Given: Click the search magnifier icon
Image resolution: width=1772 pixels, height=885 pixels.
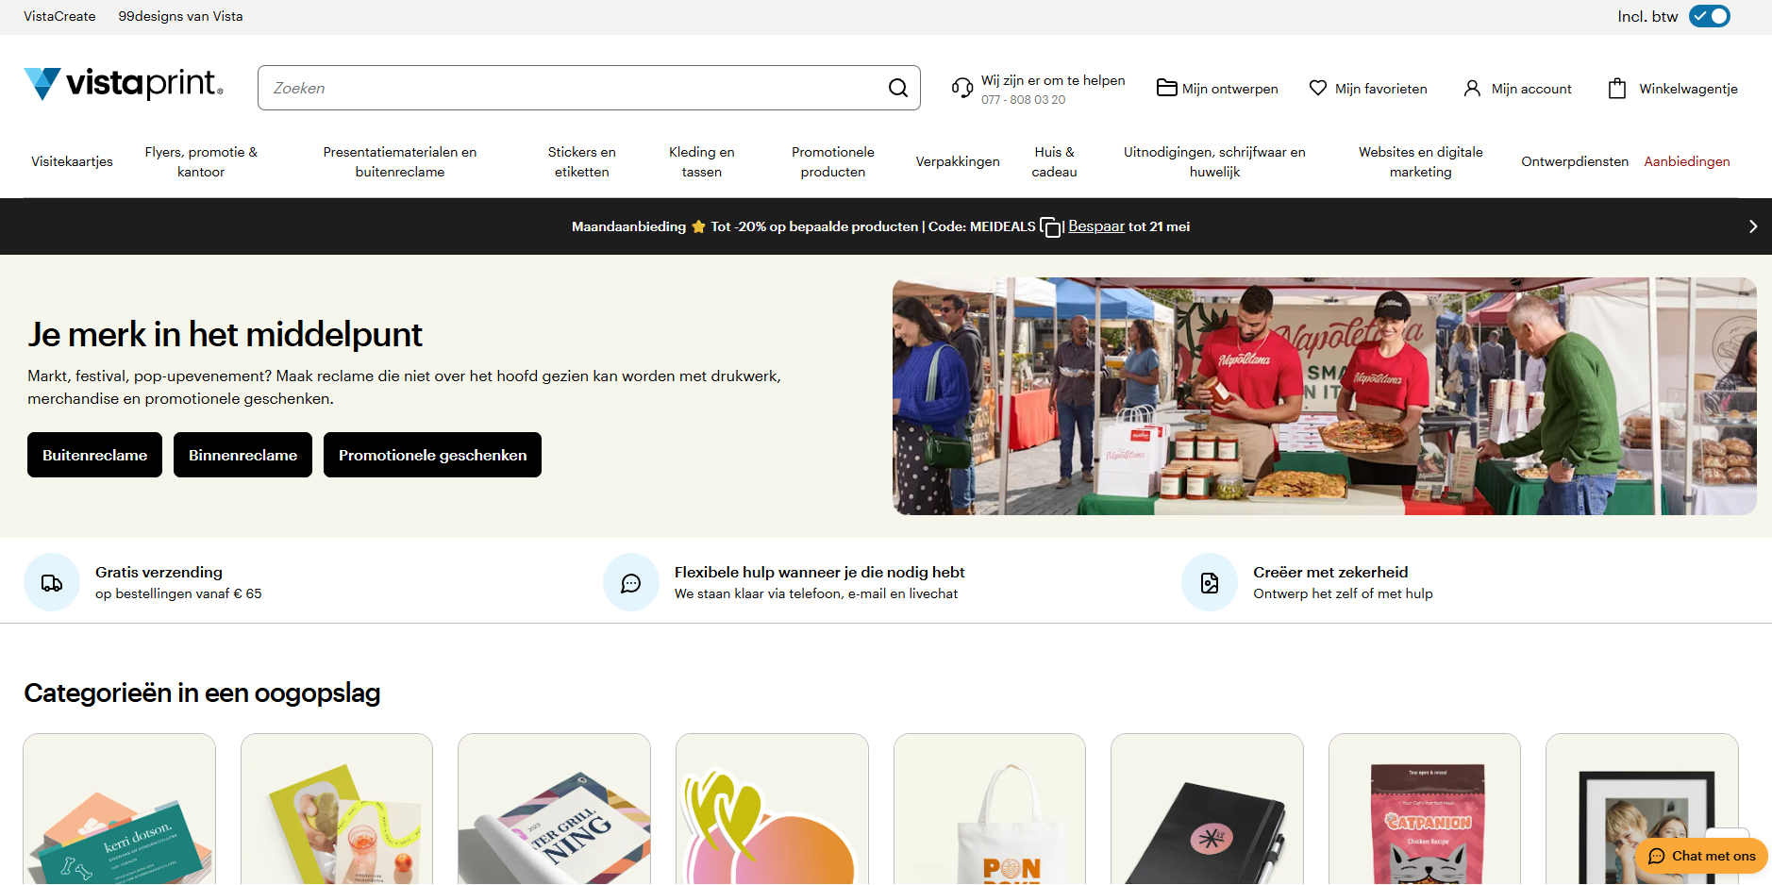Looking at the screenshot, I should click(x=898, y=88).
